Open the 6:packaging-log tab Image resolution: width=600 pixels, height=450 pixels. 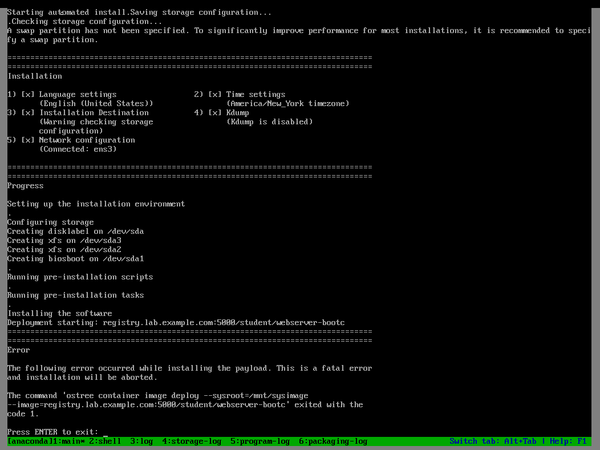tap(333, 441)
